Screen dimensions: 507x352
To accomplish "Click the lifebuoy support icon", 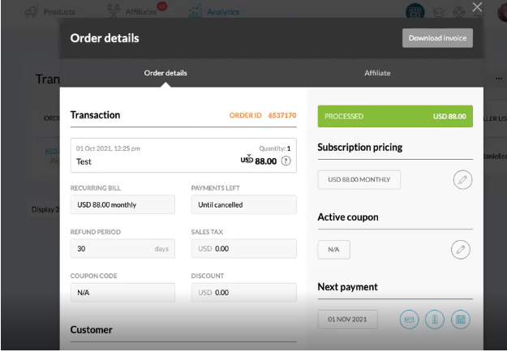I will [x=459, y=12].
